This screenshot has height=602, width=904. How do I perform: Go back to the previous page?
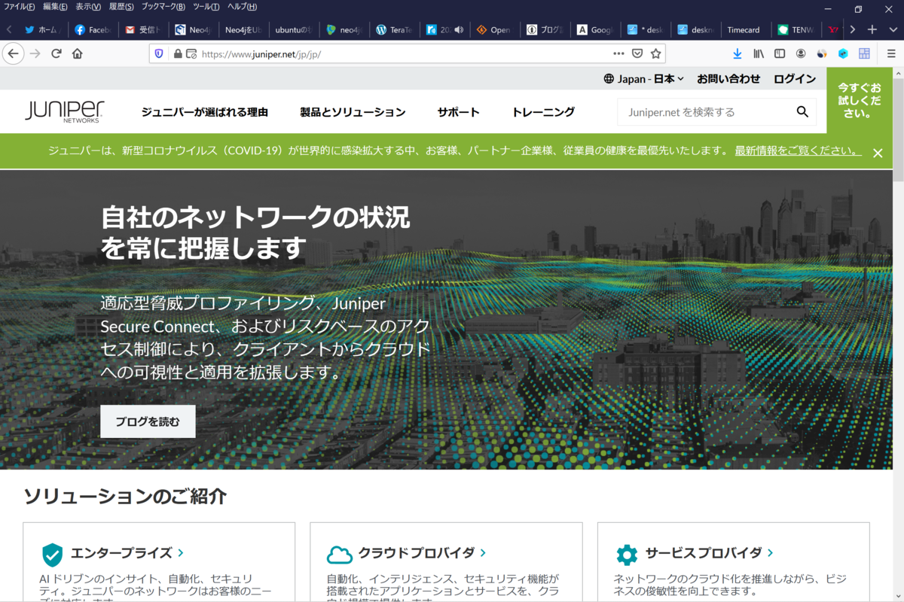pos(13,53)
